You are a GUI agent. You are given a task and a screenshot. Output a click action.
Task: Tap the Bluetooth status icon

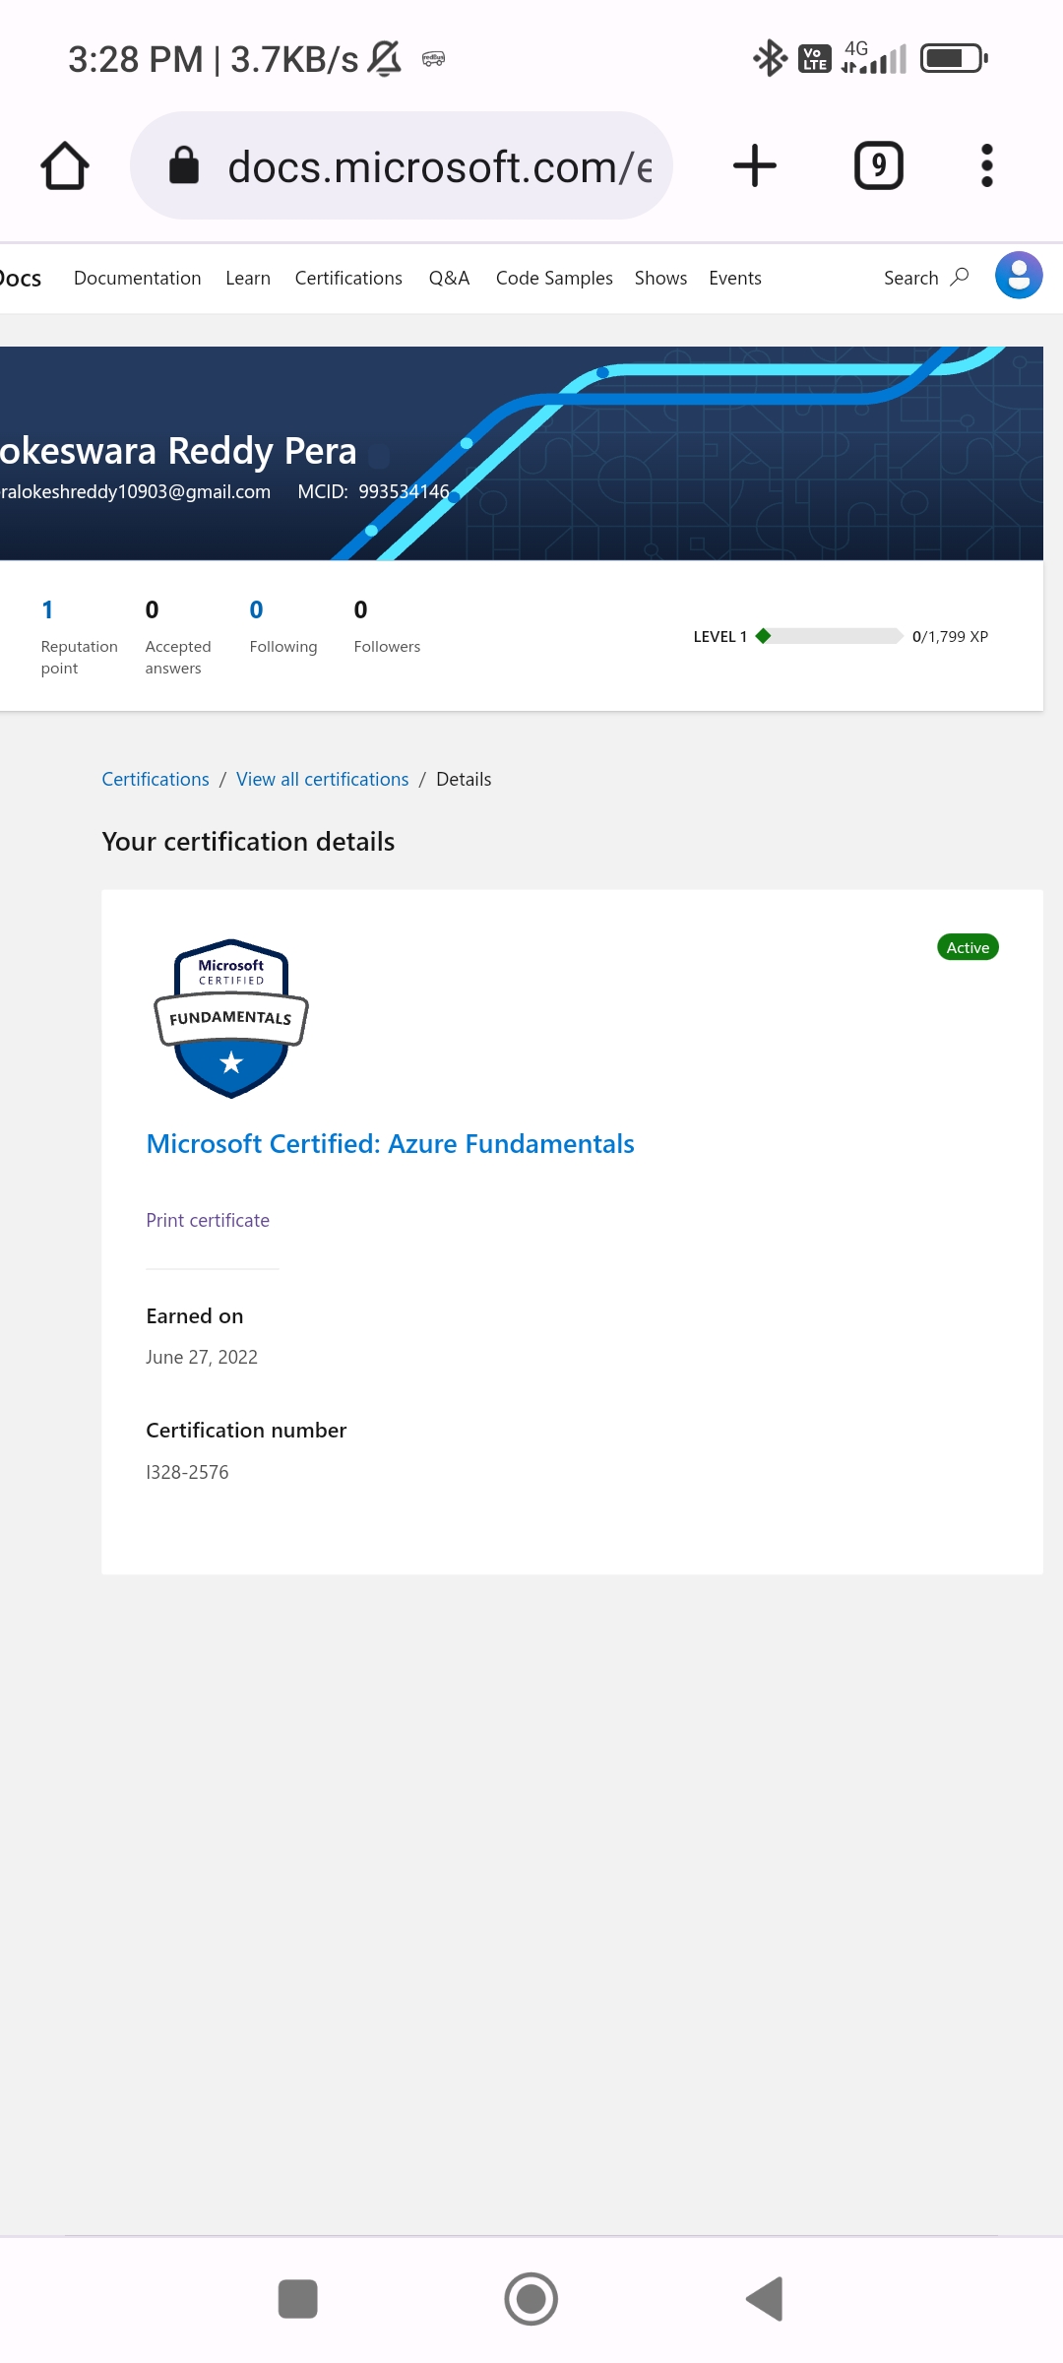coord(770,58)
